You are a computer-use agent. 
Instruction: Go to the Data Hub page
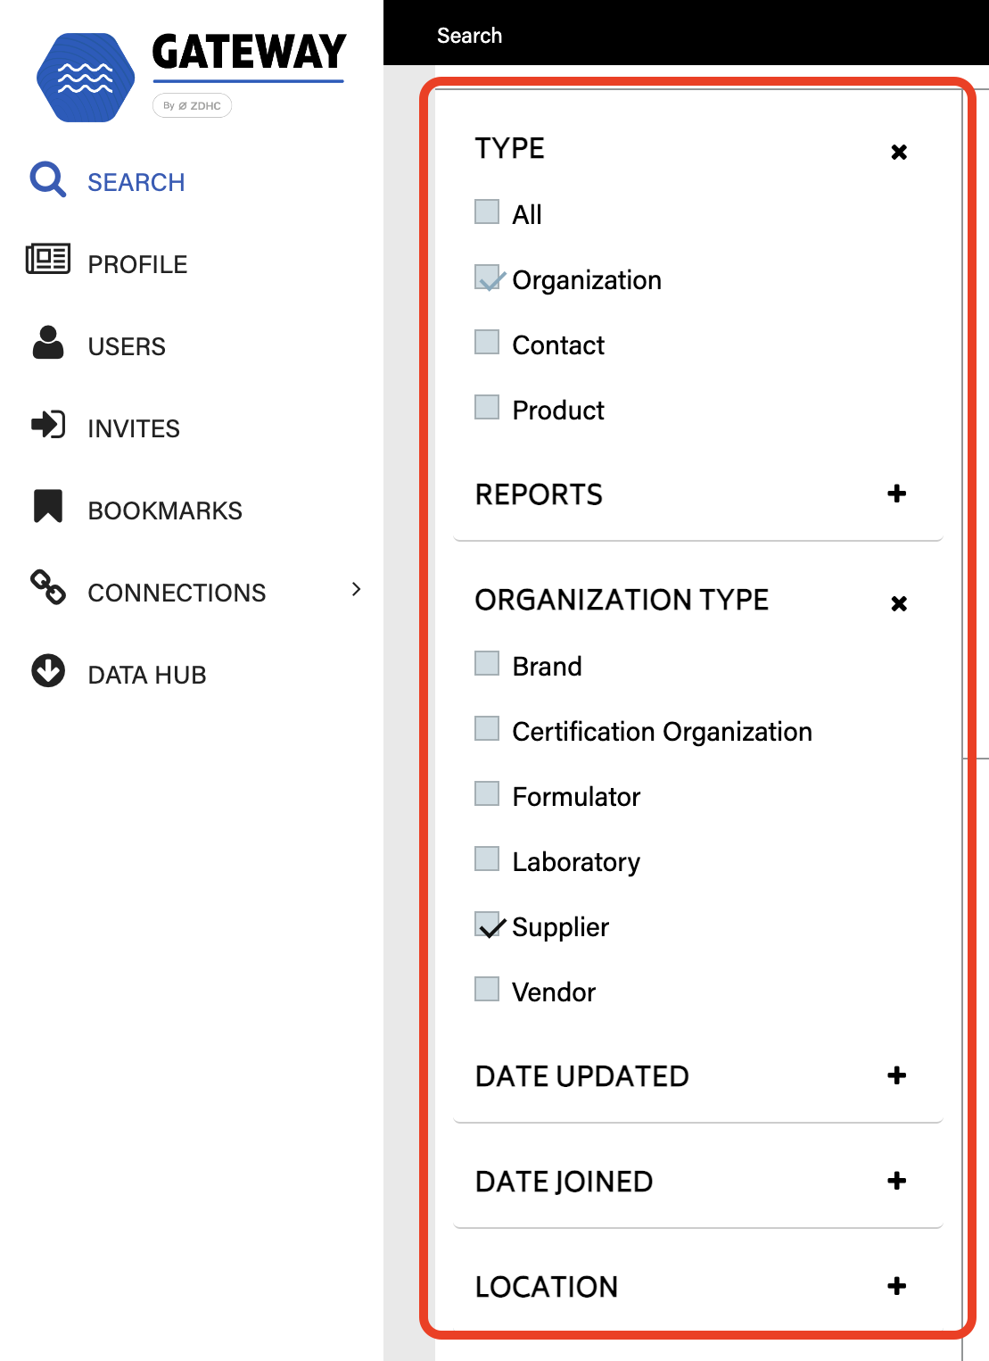[147, 675]
